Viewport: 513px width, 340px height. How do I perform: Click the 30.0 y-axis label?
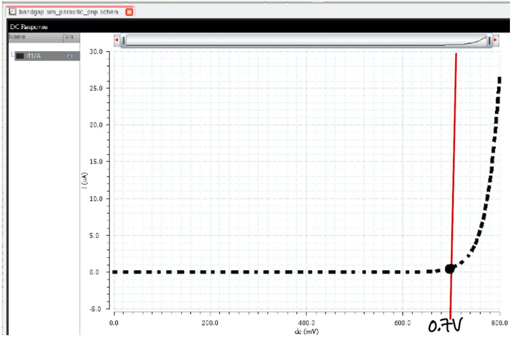pos(96,51)
